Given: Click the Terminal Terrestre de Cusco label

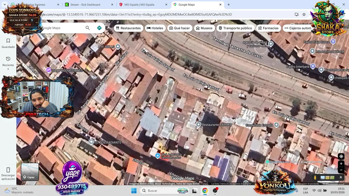Looking at the screenshot, I should tap(238, 48).
